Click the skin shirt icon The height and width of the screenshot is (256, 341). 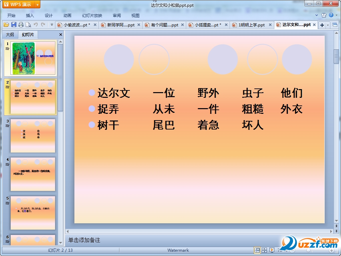pos(324,15)
